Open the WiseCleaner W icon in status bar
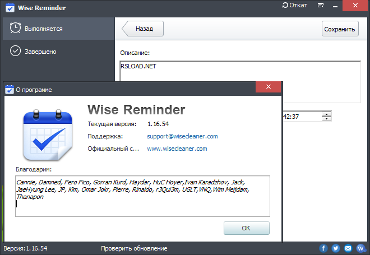The width and height of the screenshot is (370, 255). 360,248
